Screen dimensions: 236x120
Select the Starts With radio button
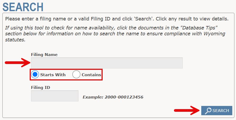(x=35, y=75)
